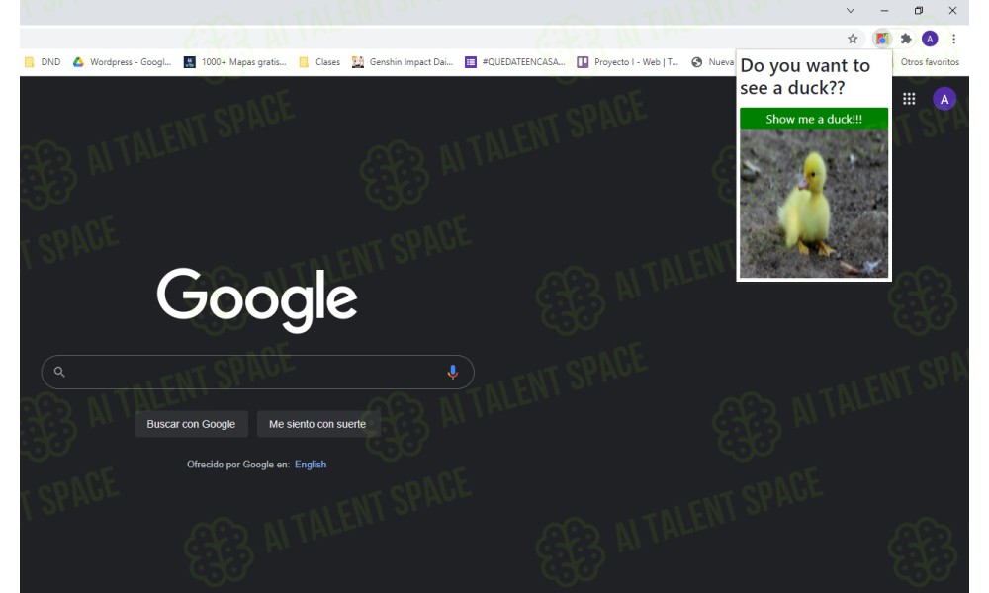Click the duck extension icon in toolbar
This screenshot has width=989, height=593.
[882, 40]
